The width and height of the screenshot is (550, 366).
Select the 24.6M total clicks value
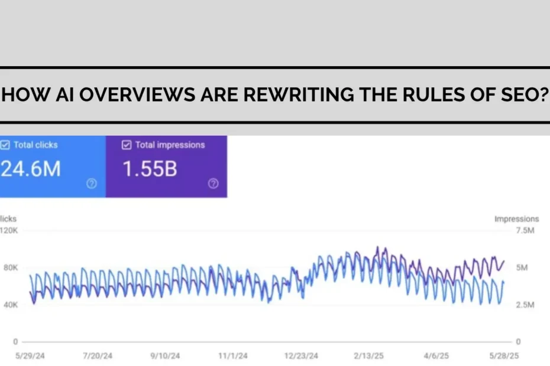click(x=31, y=169)
